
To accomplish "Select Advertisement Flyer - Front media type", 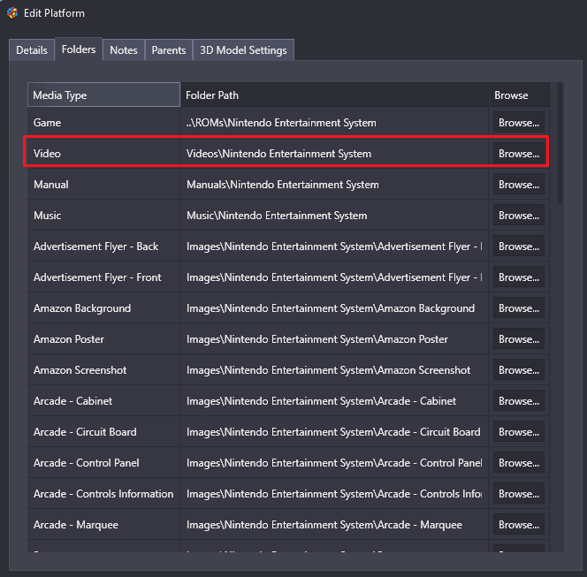I will pos(103,277).
